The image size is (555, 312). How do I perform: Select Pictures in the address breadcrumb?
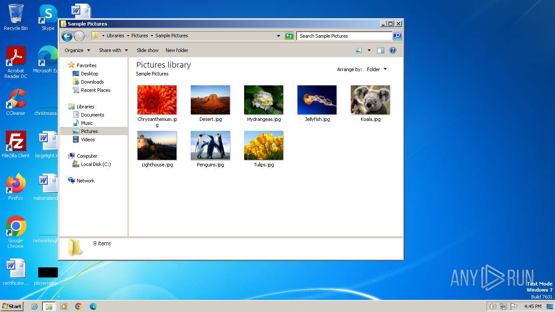[x=140, y=36]
